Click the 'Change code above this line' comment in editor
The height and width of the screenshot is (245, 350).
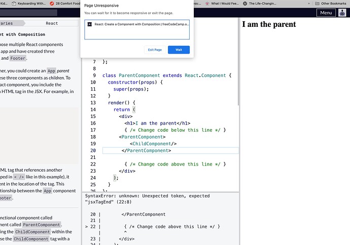pos(175,164)
